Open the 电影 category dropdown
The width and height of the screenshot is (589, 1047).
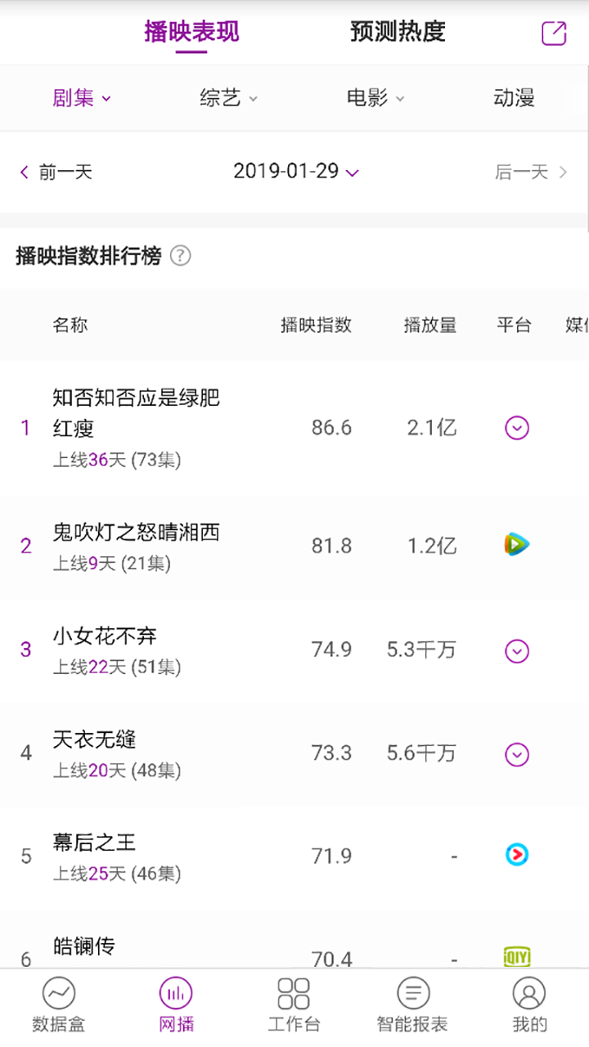[375, 99]
